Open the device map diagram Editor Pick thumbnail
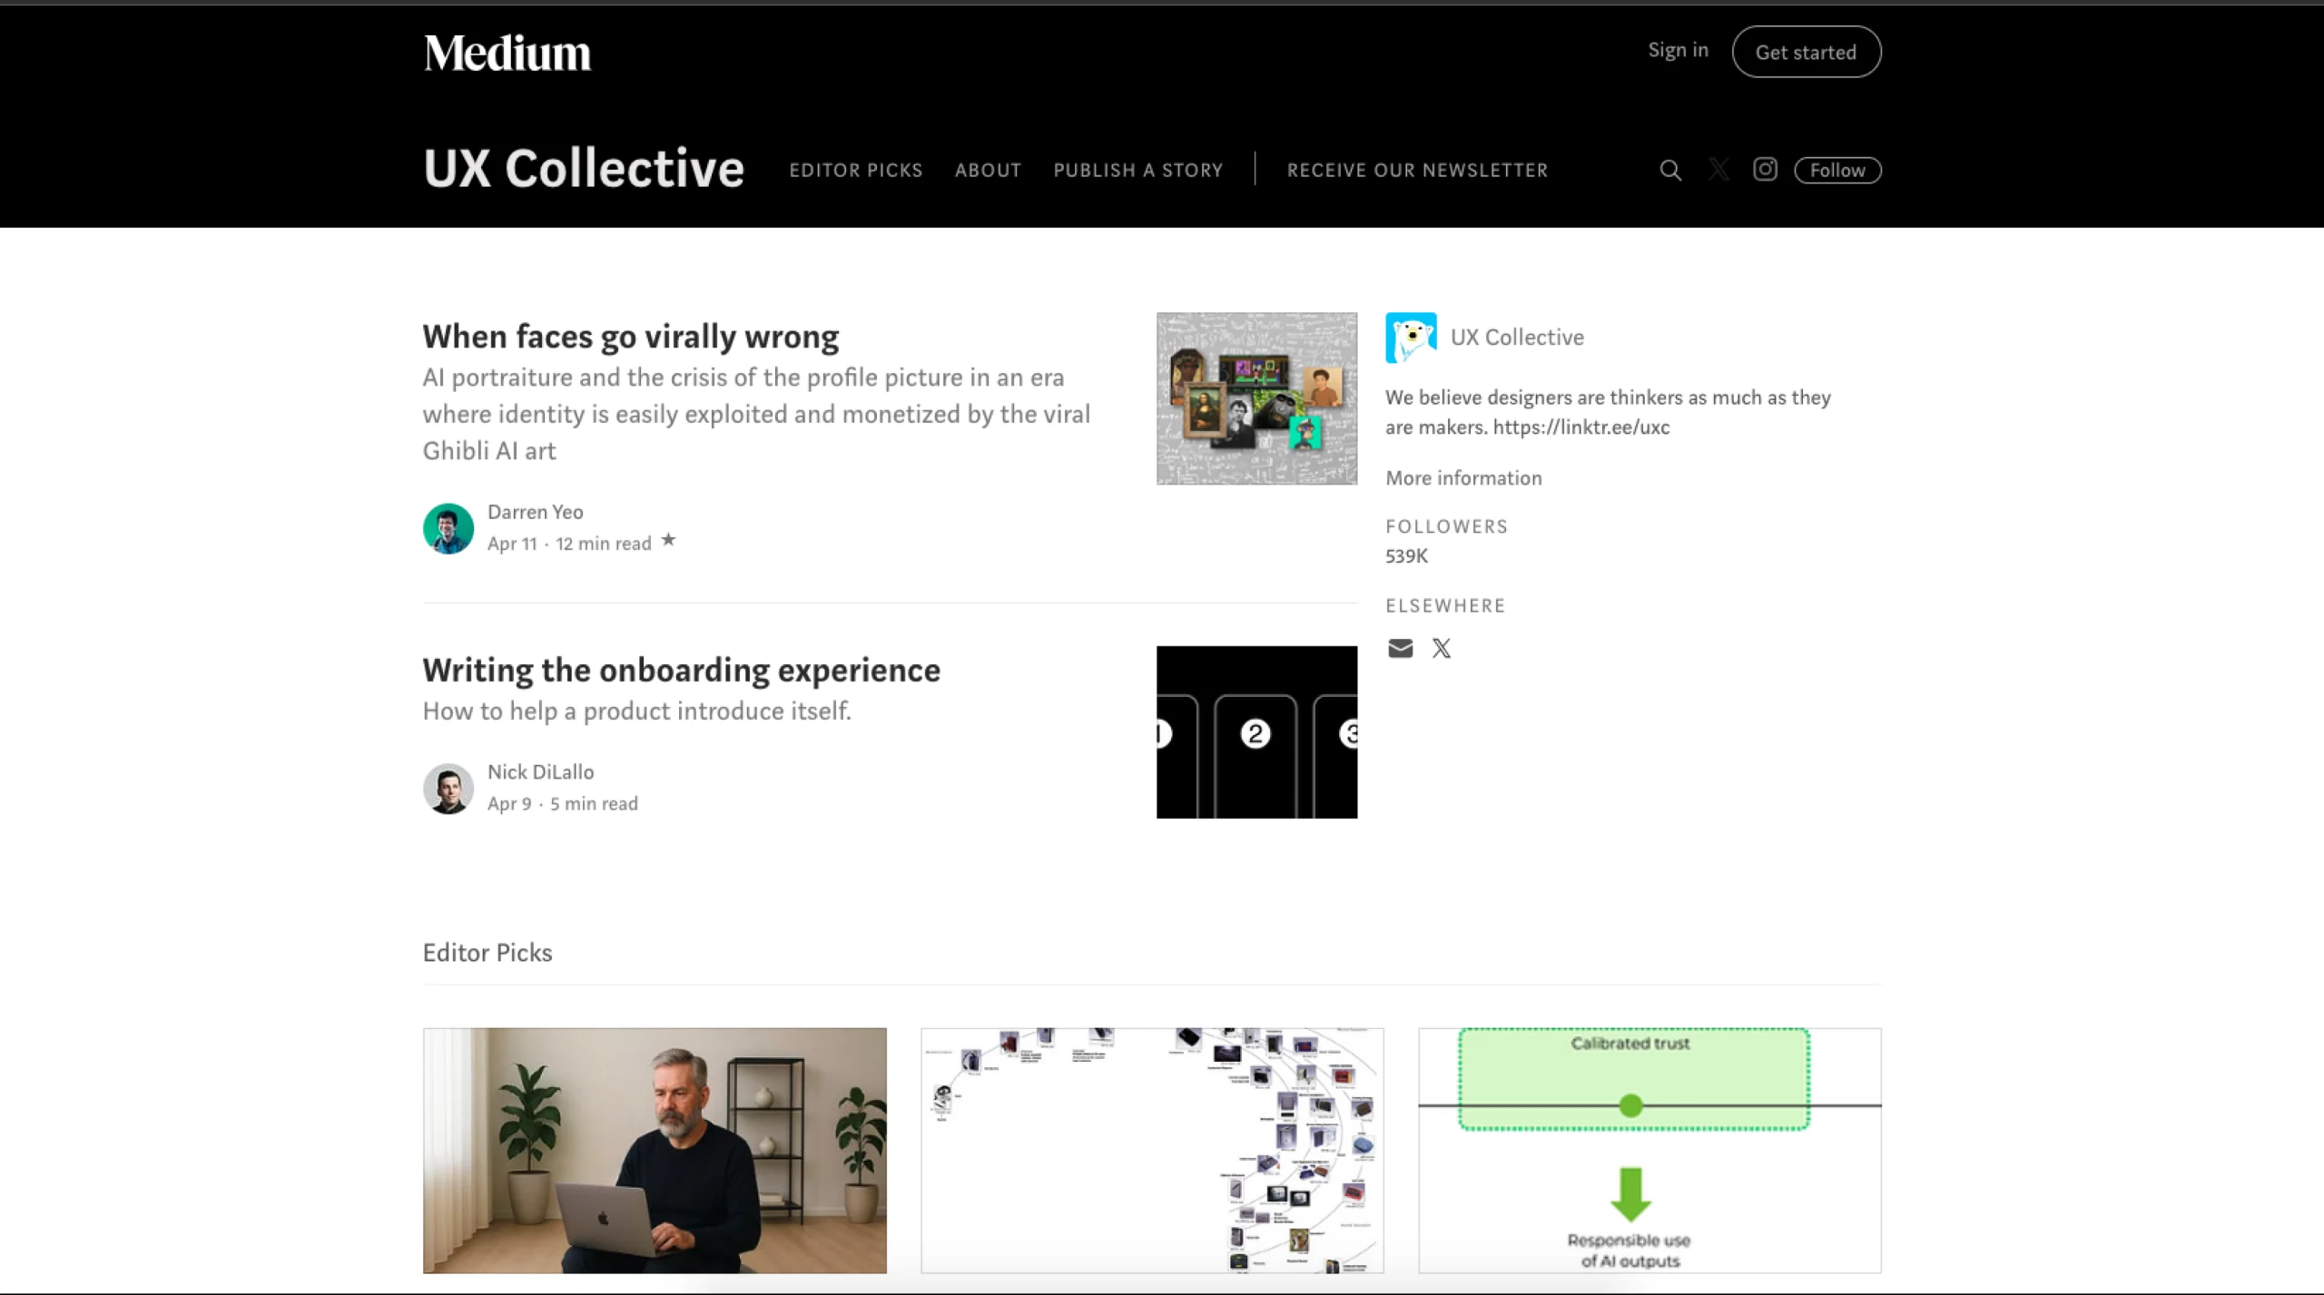 tap(1152, 1150)
